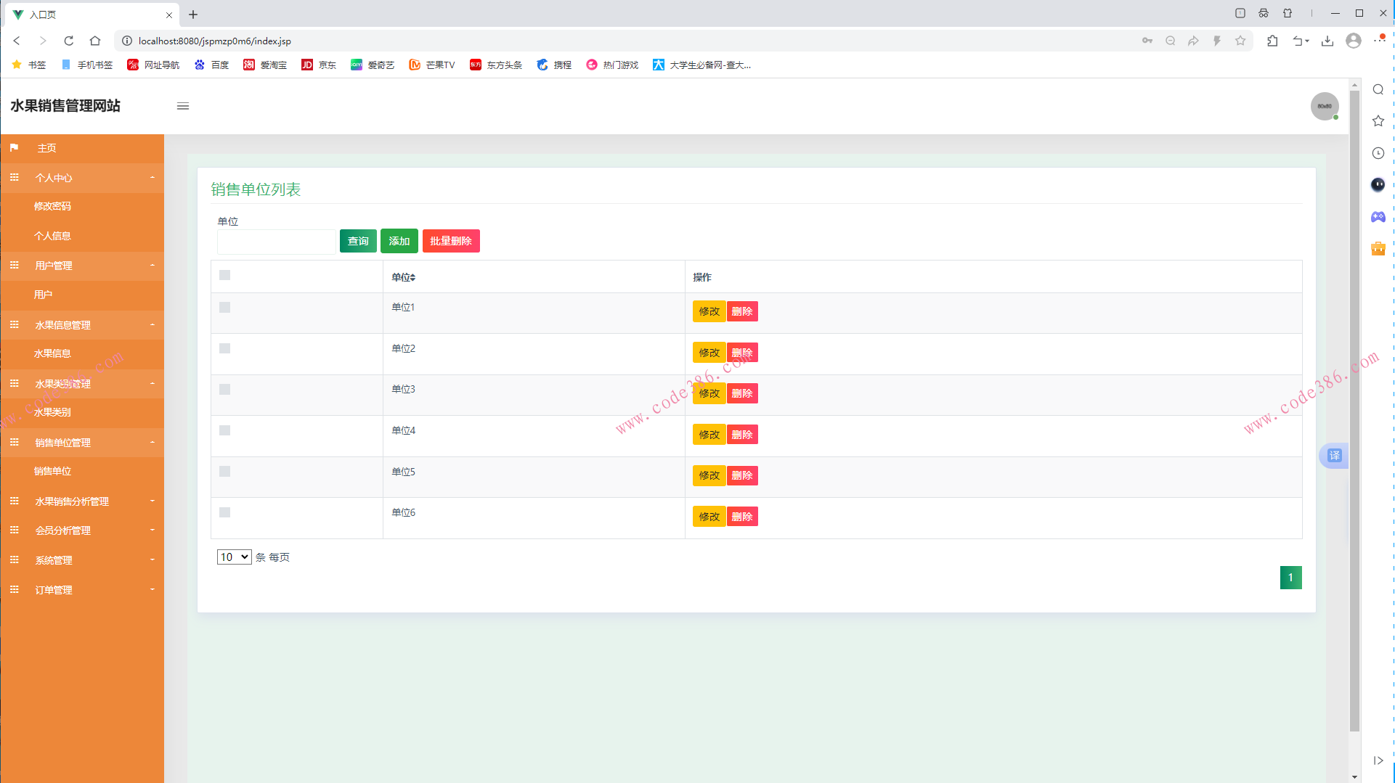Open the rows-per-page dropdown showing 10
The image size is (1395, 783).
pos(234,557)
